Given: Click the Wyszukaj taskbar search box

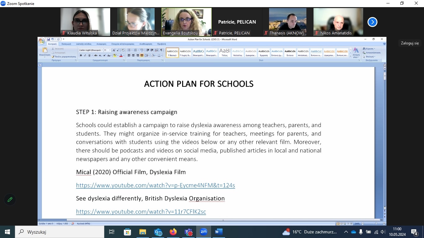Looking at the screenshot, I should tap(60, 232).
